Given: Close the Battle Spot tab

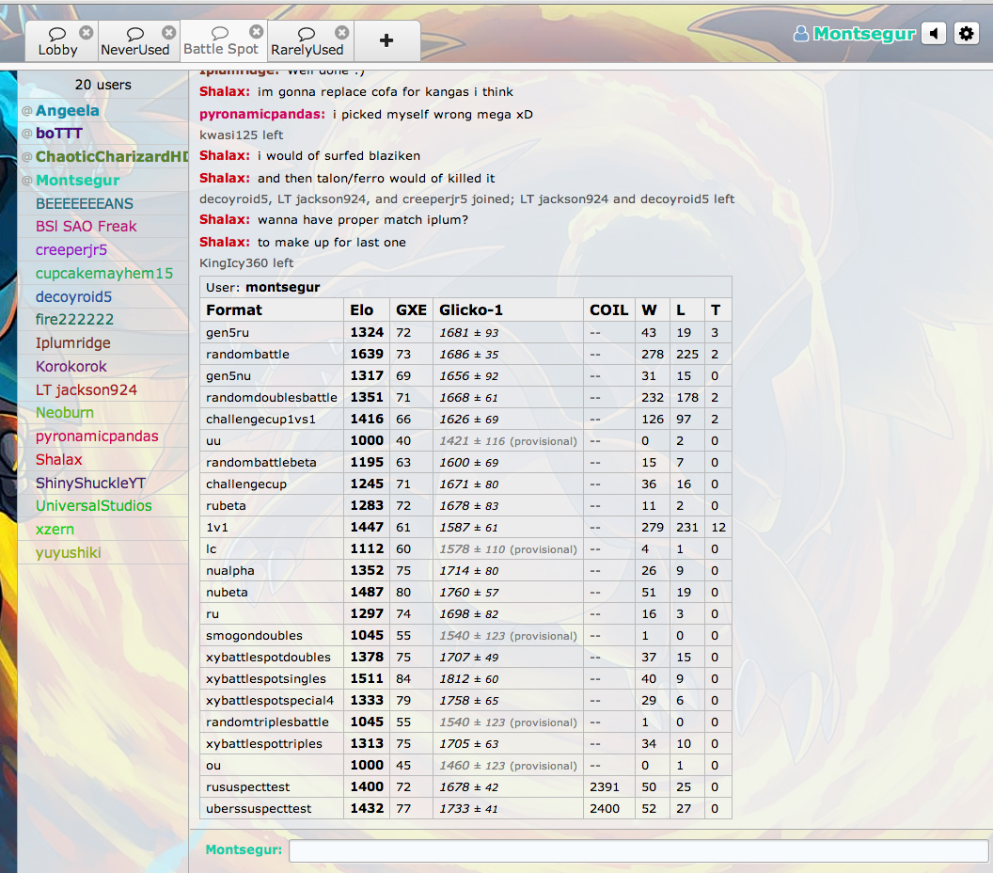Looking at the screenshot, I should pyautogui.click(x=256, y=32).
